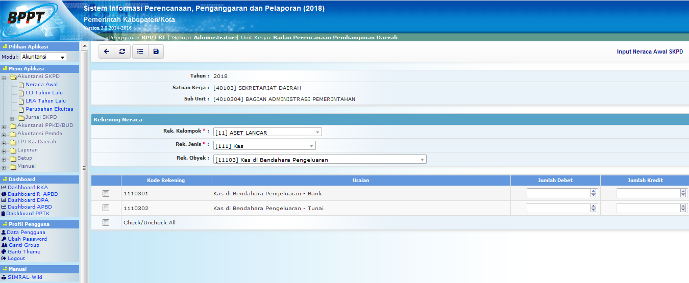Check the box for account 1110301
The image size is (689, 283).
pyautogui.click(x=106, y=194)
